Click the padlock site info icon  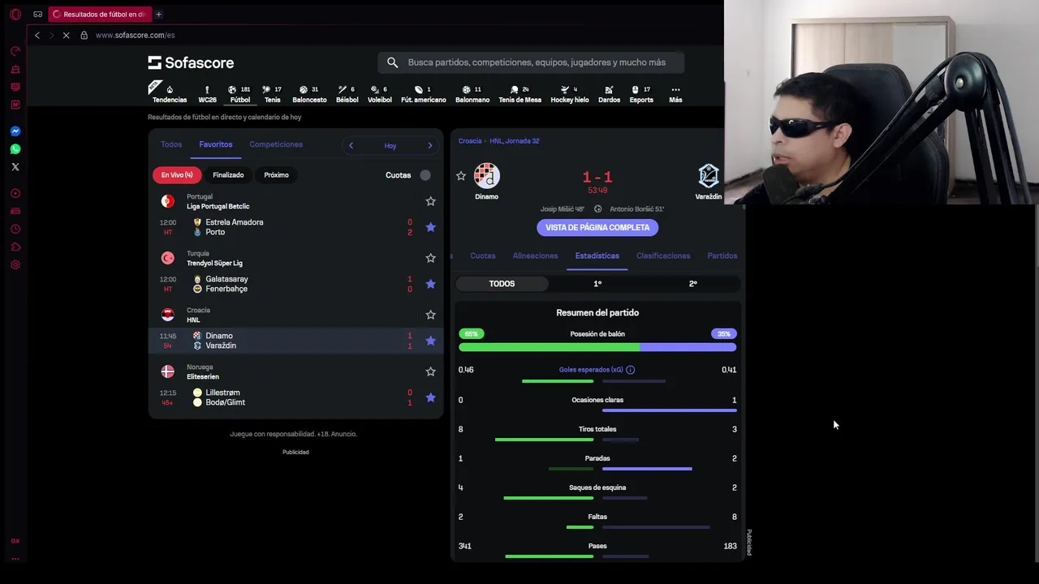(x=84, y=35)
